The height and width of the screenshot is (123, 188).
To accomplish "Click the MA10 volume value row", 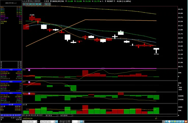I will pyautogui.click(x=11, y=110).
